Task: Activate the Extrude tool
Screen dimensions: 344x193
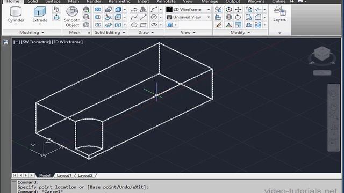Action: point(40,14)
